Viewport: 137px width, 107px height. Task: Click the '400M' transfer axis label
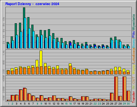point(4,78)
